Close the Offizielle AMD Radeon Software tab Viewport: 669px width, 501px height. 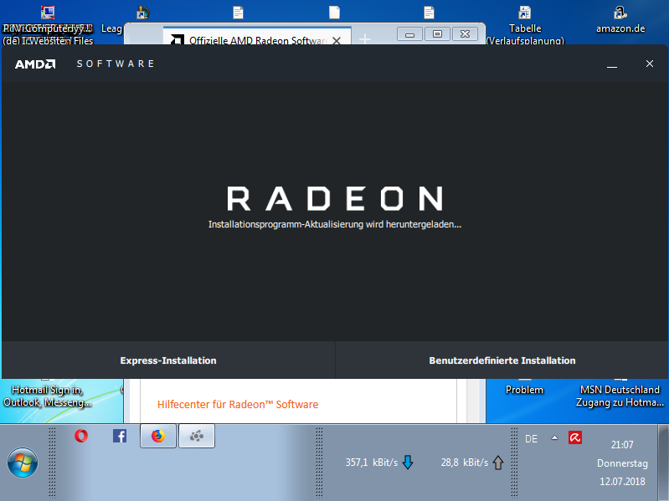[x=337, y=40]
